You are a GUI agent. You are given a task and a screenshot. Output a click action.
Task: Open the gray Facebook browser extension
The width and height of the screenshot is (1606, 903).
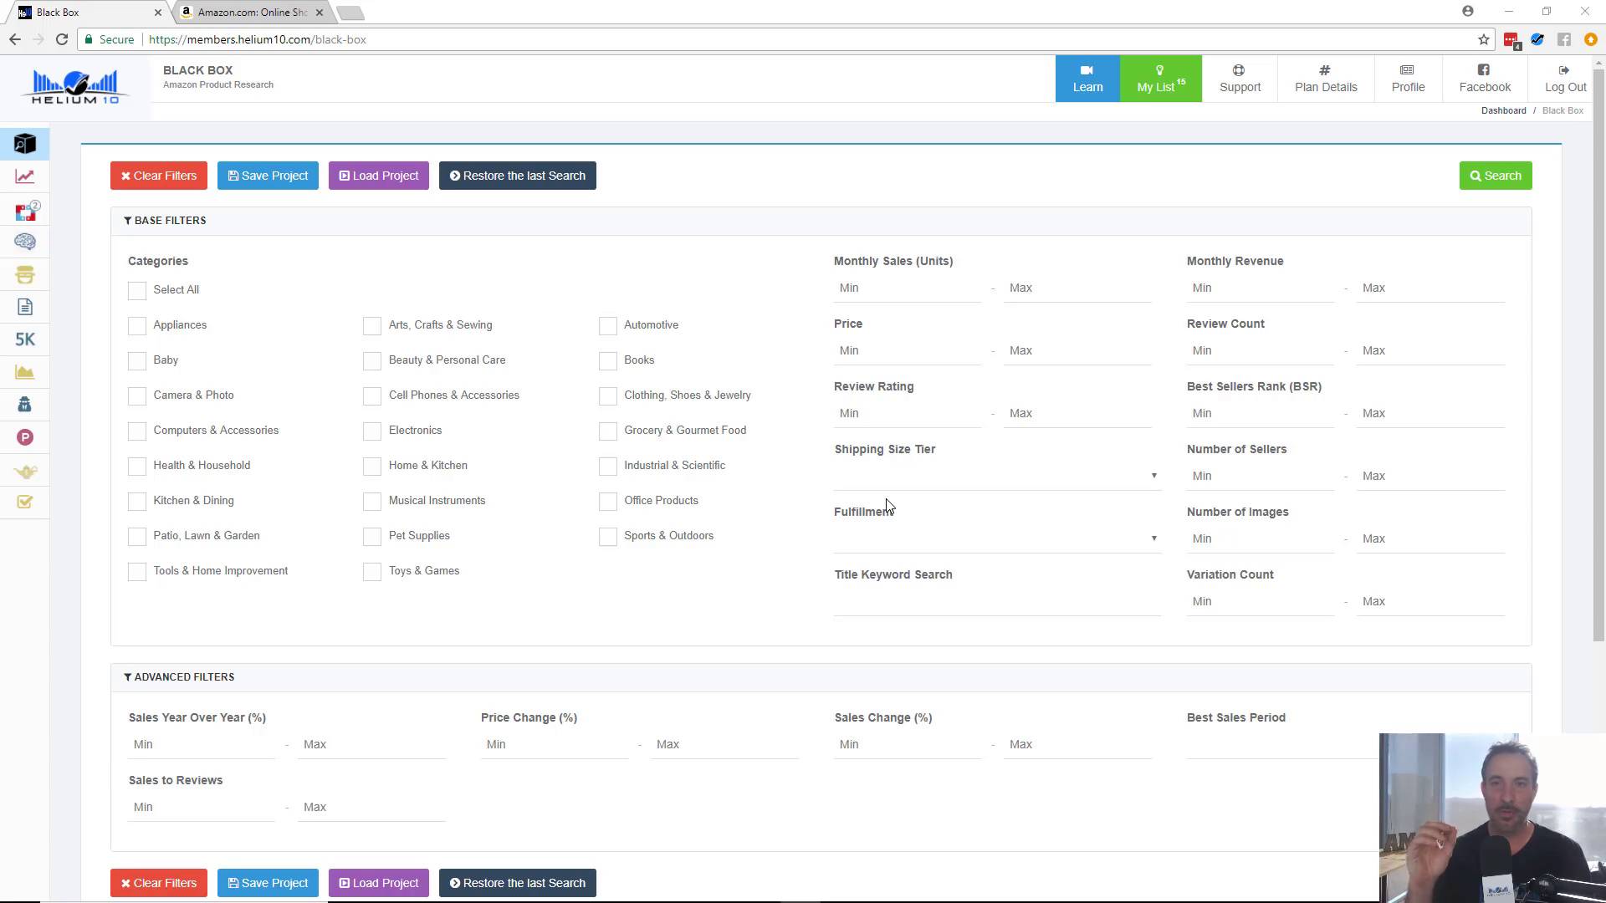[x=1564, y=39]
